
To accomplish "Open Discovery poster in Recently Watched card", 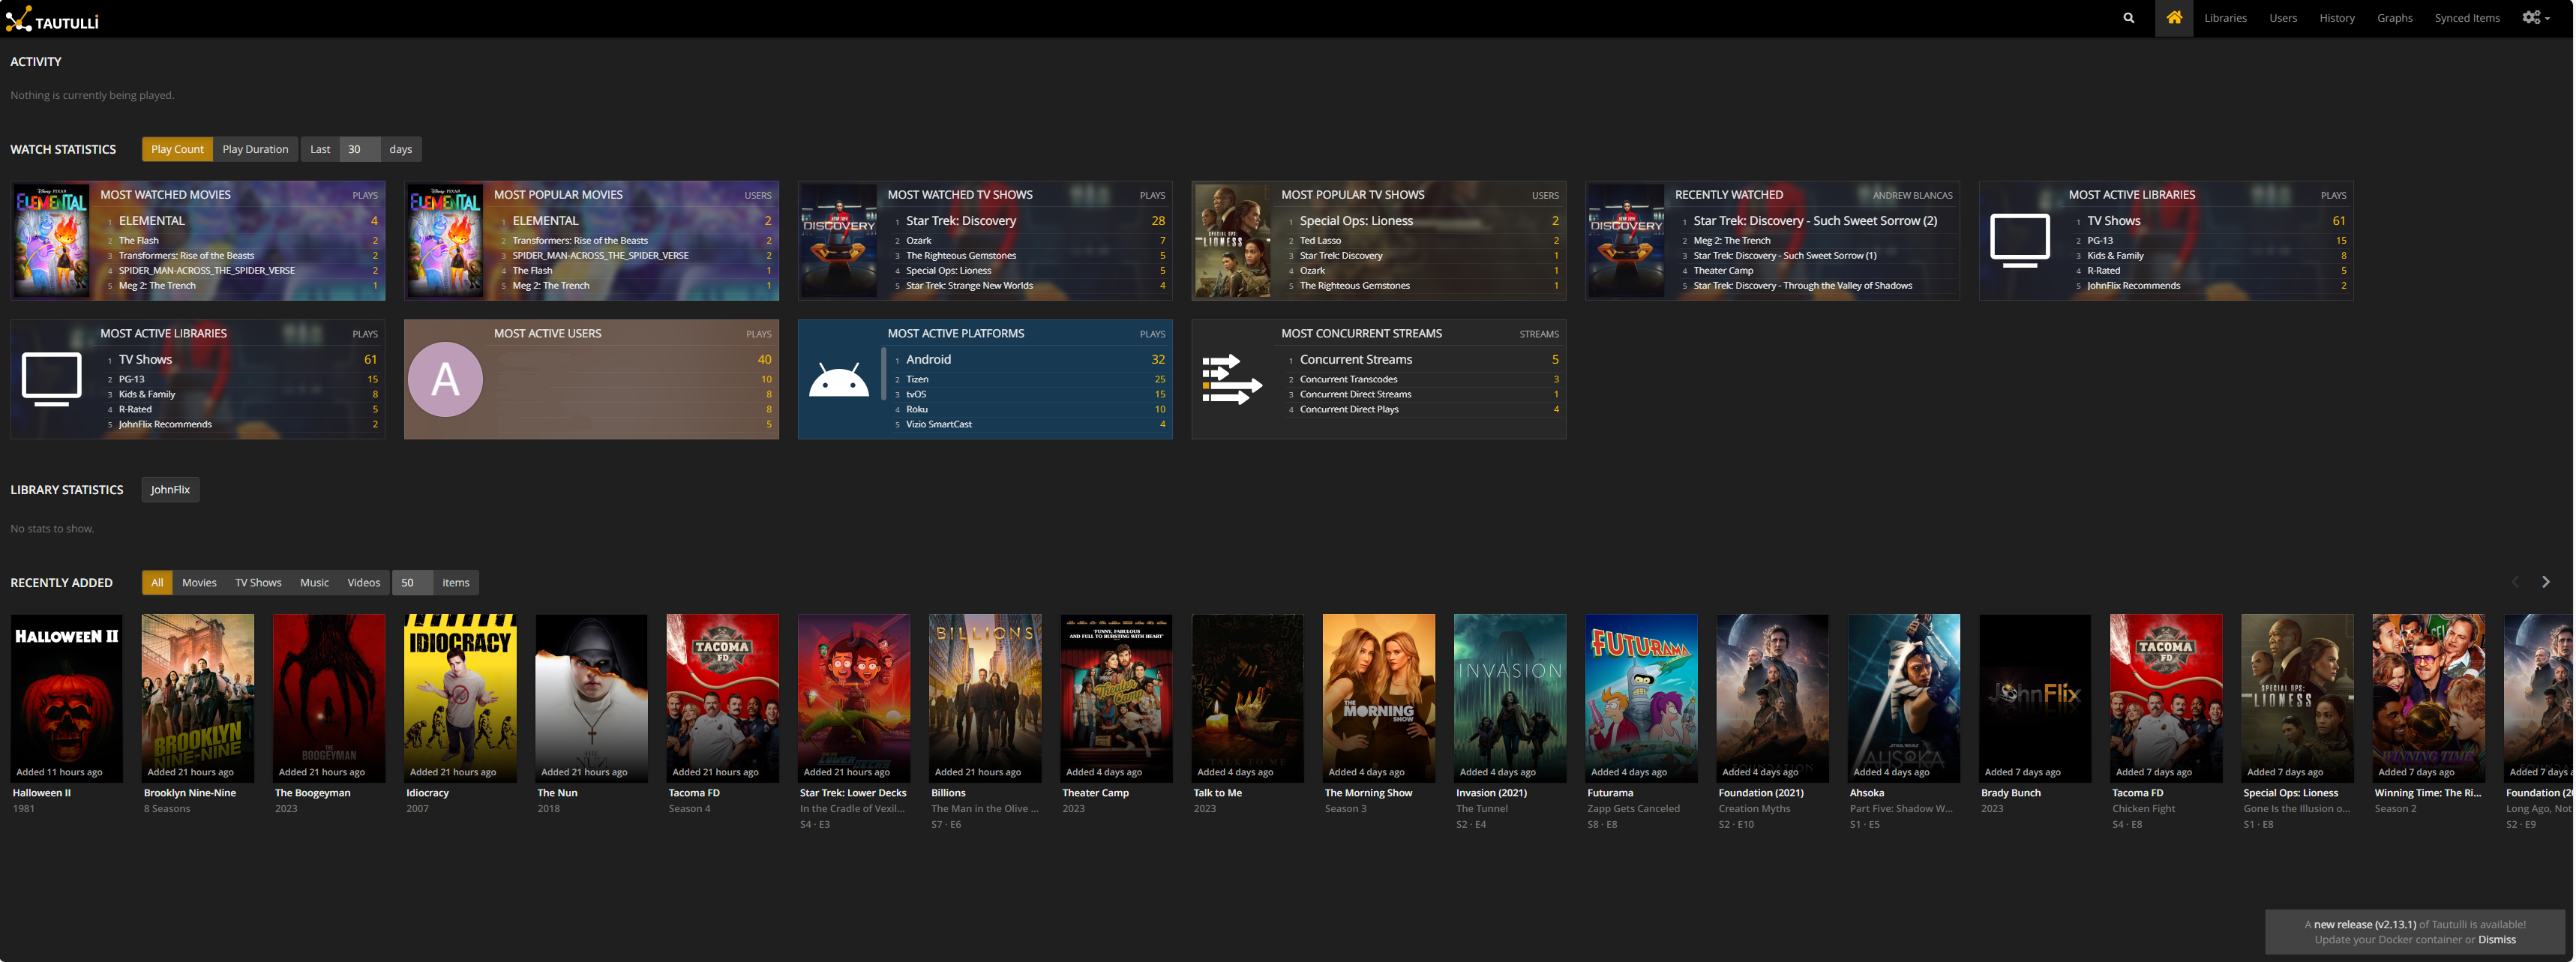I will (x=1626, y=241).
